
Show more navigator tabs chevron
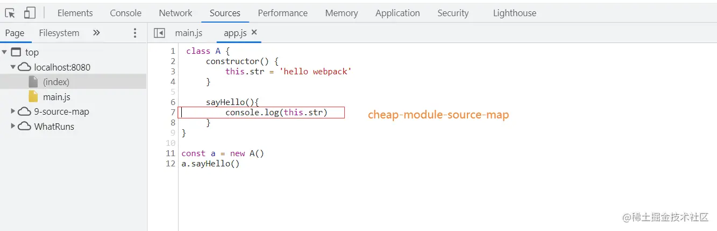coord(96,33)
